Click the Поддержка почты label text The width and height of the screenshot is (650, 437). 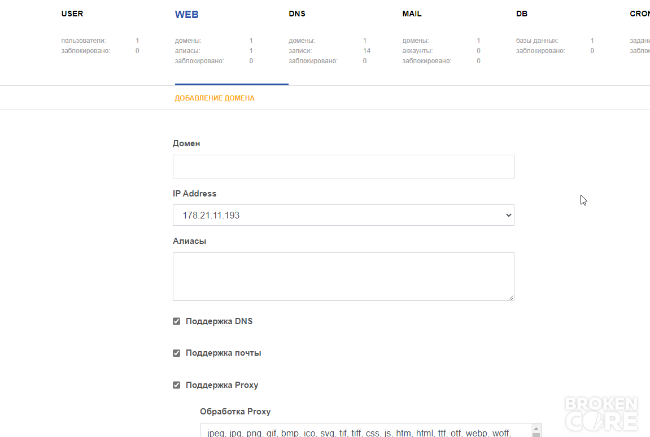(224, 353)
